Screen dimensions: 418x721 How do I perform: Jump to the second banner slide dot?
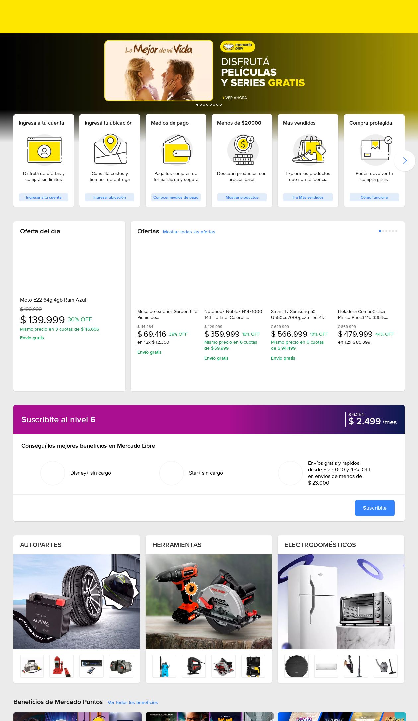pos(201,105)
